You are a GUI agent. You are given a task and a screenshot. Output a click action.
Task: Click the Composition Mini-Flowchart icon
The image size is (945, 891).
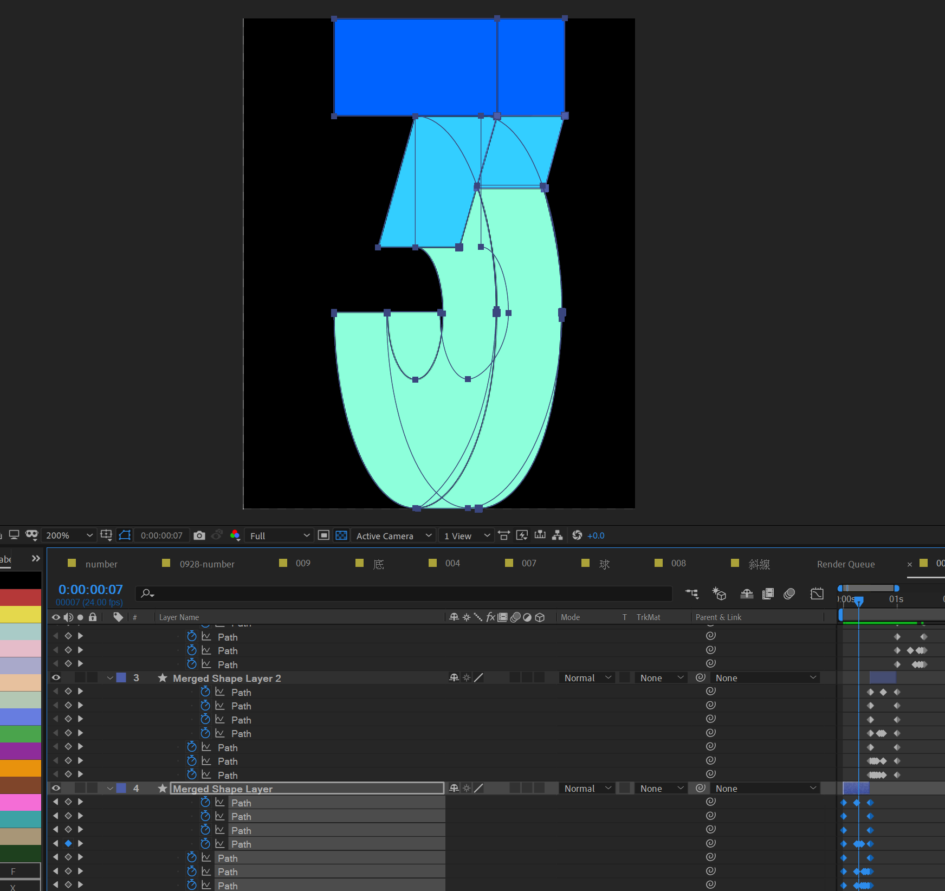point(692,594)
